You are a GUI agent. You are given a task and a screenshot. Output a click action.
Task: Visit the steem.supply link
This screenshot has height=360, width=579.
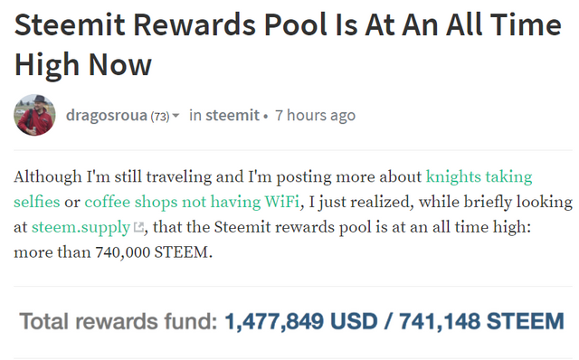pyautogui.click(x=81, y=227)
